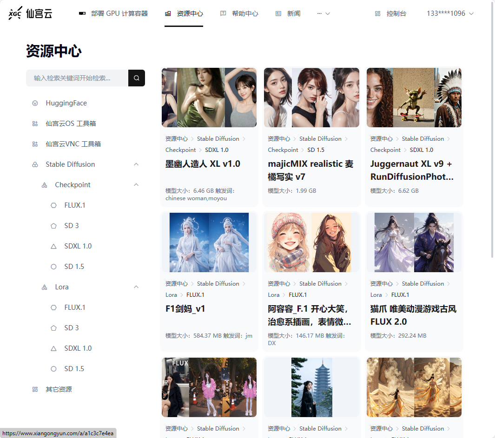
Task: Click the 仙宫云OS 工具箱 sidebar icon
Action: point(35,124)
